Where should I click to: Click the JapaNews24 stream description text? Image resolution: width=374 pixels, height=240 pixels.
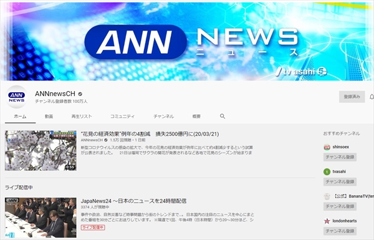tap(168, 218)
